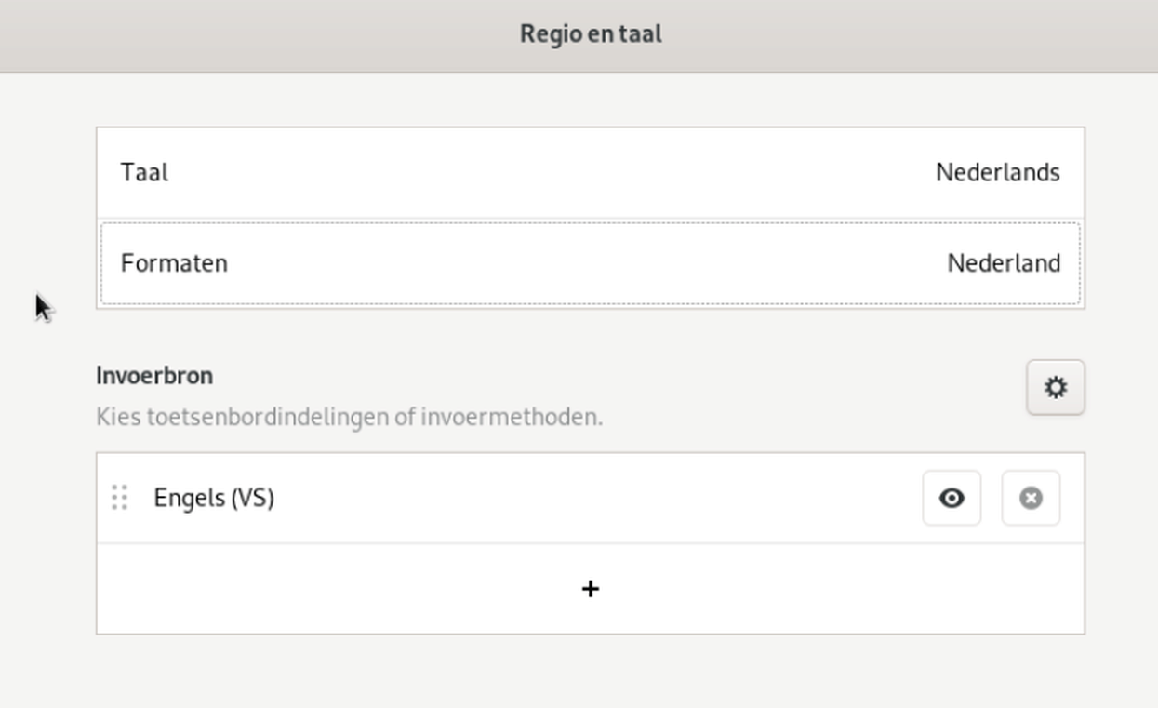1158x708 pixels.
Task: Click the gray circled X icon
Action: [1031, 498]
